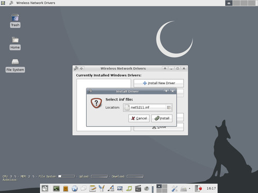The height and width of the screenshot is (193, 258).
Task: Close the Install Driver dialog with X
Action: pyautogui.click(x=172, y=91)
